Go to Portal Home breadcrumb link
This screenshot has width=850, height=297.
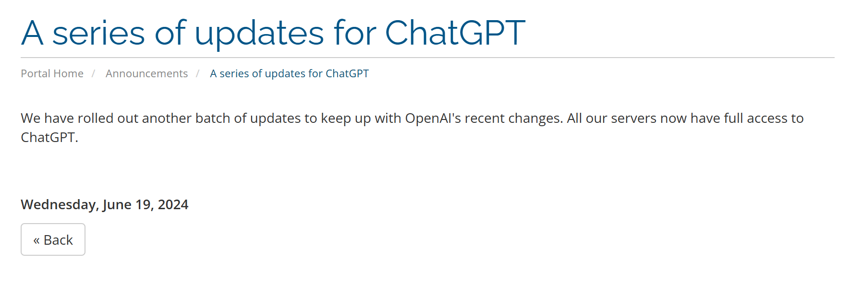tap(52, 73)
